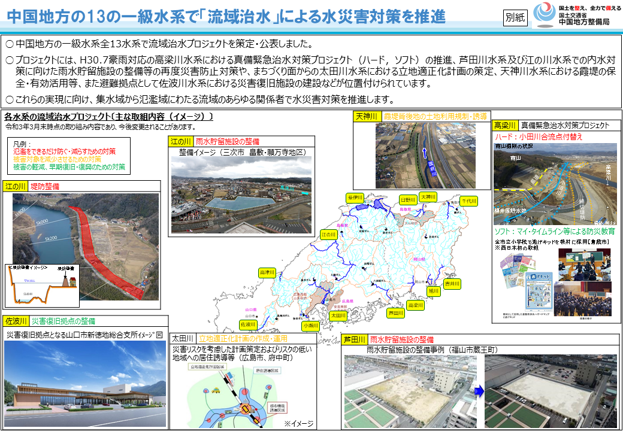Click the 太田川 label on the map
Viewport: 623px width, 431px height.
[x=338, y=315]
